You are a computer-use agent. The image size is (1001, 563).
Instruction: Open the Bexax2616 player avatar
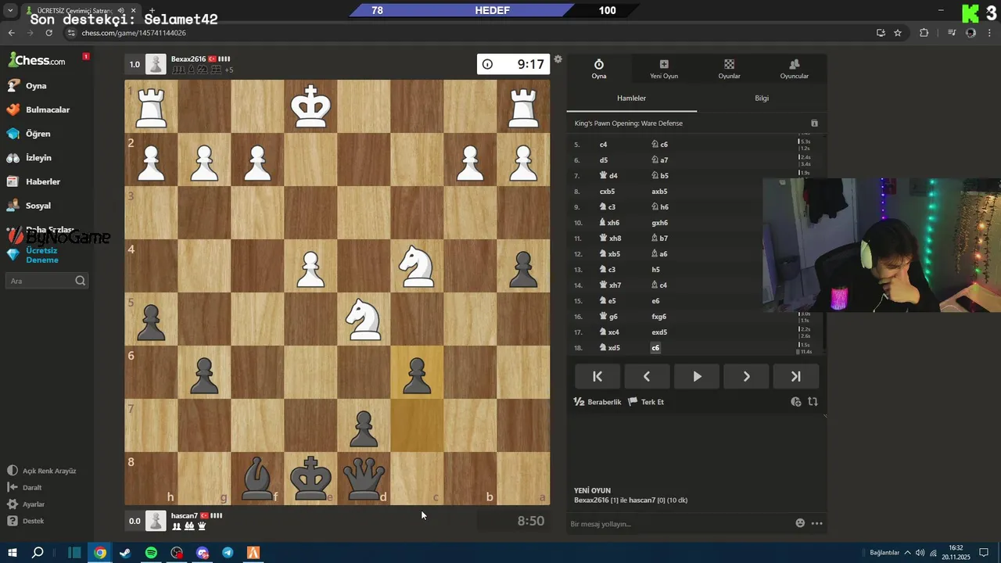(x=156, y=64)
